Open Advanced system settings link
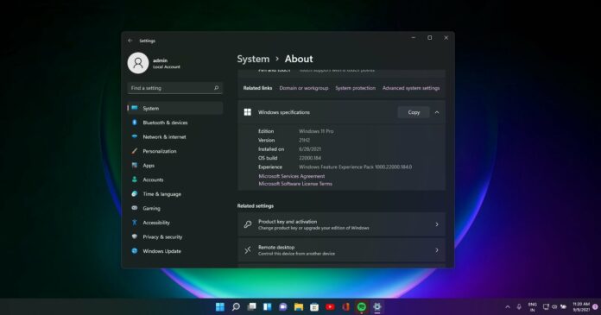The width and height of the screenshot is (601, 315). pyautogui.click(x=411, y=88)
